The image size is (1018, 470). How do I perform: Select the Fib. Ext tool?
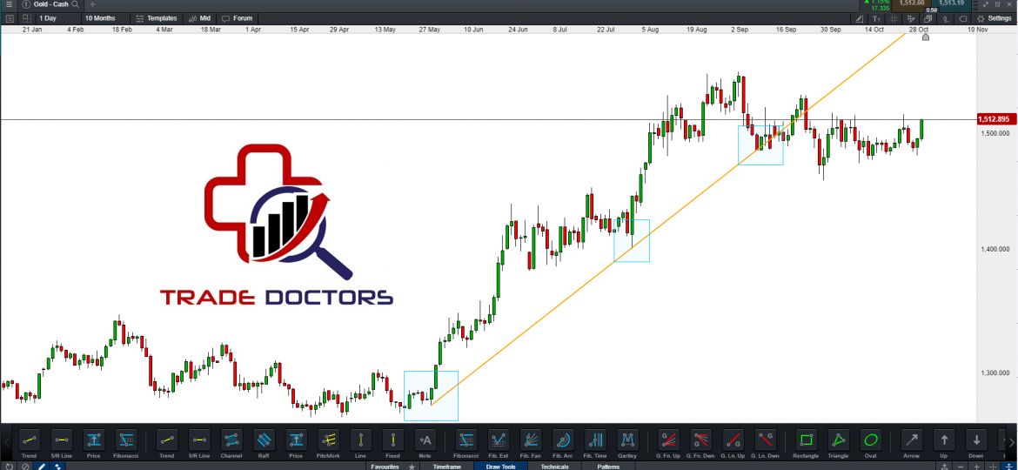point(499,440)
